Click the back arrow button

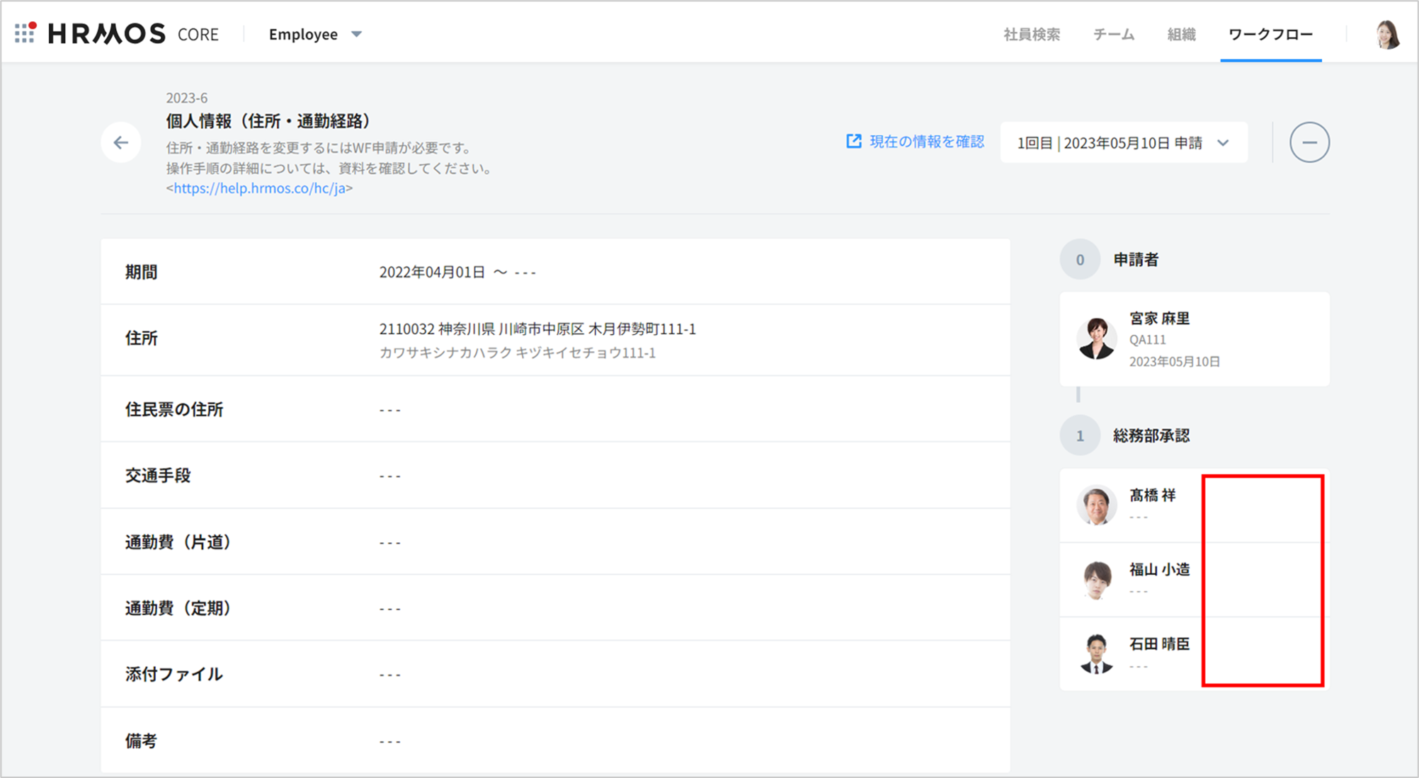tap(121, 142)
